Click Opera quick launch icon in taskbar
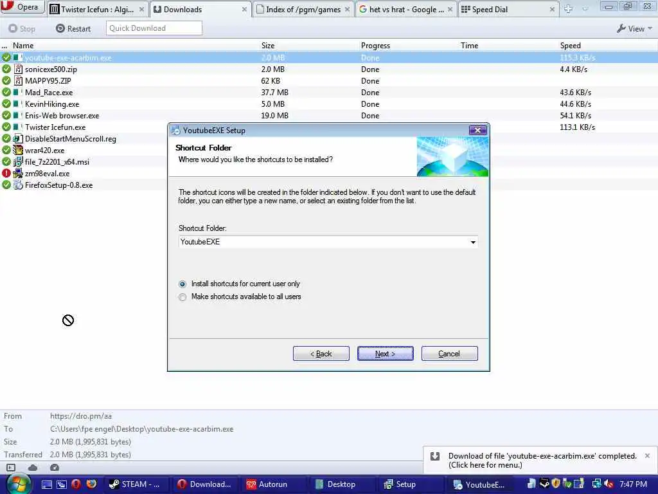The height and width of the screenshot is (494, 658). 76,484
